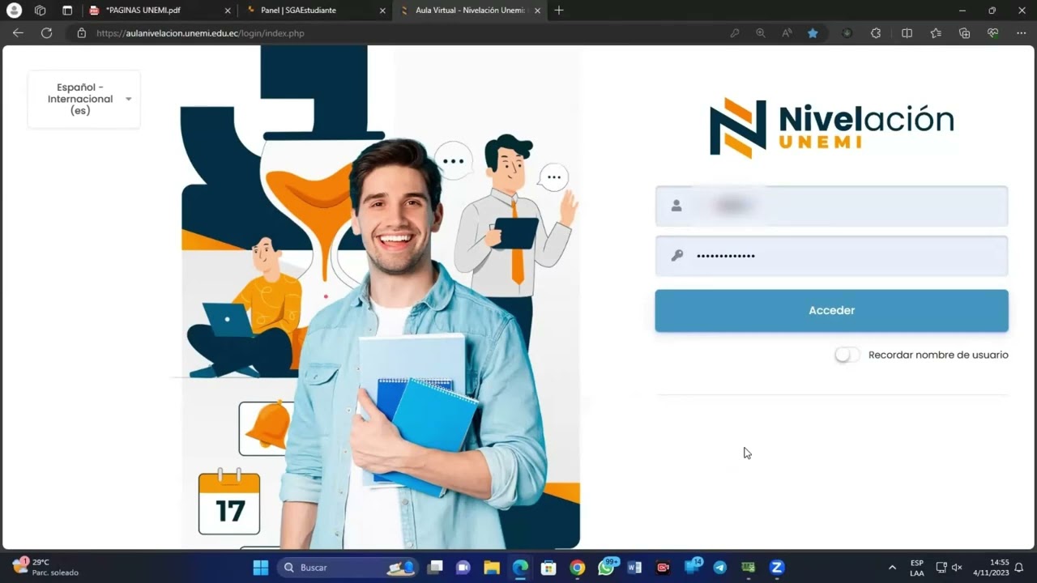
Task: Click the Acceder login button
Action: pyautogui.click(x=831, y=311)
